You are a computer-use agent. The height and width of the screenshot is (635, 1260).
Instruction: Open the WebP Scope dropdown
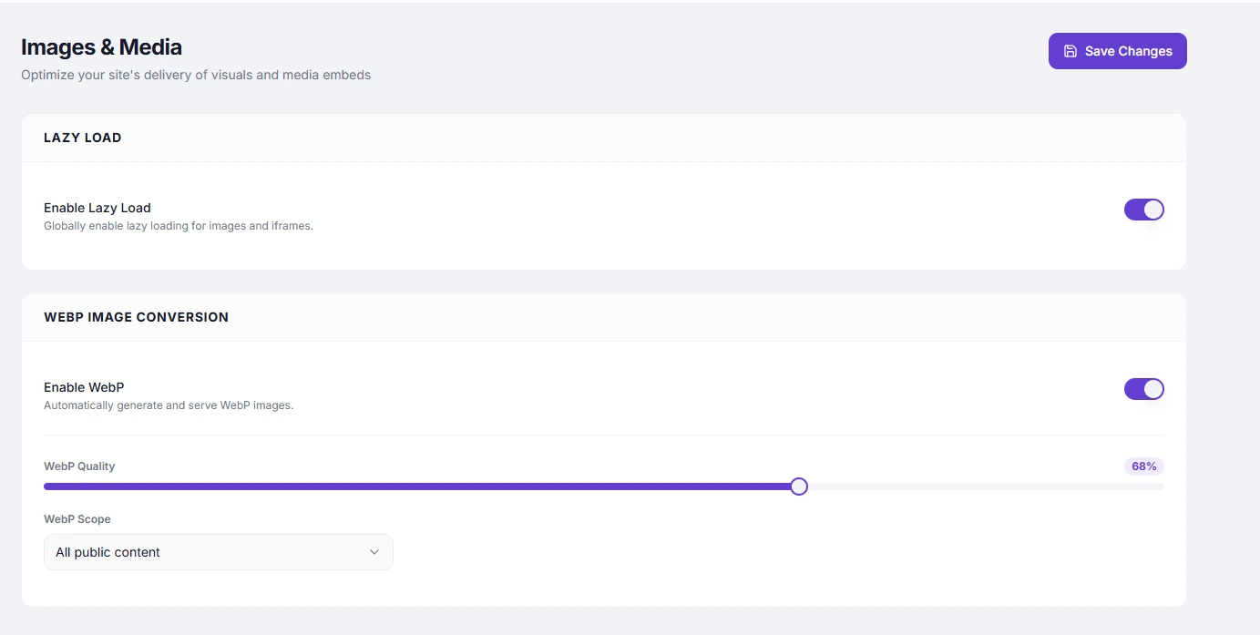(219, 552)
